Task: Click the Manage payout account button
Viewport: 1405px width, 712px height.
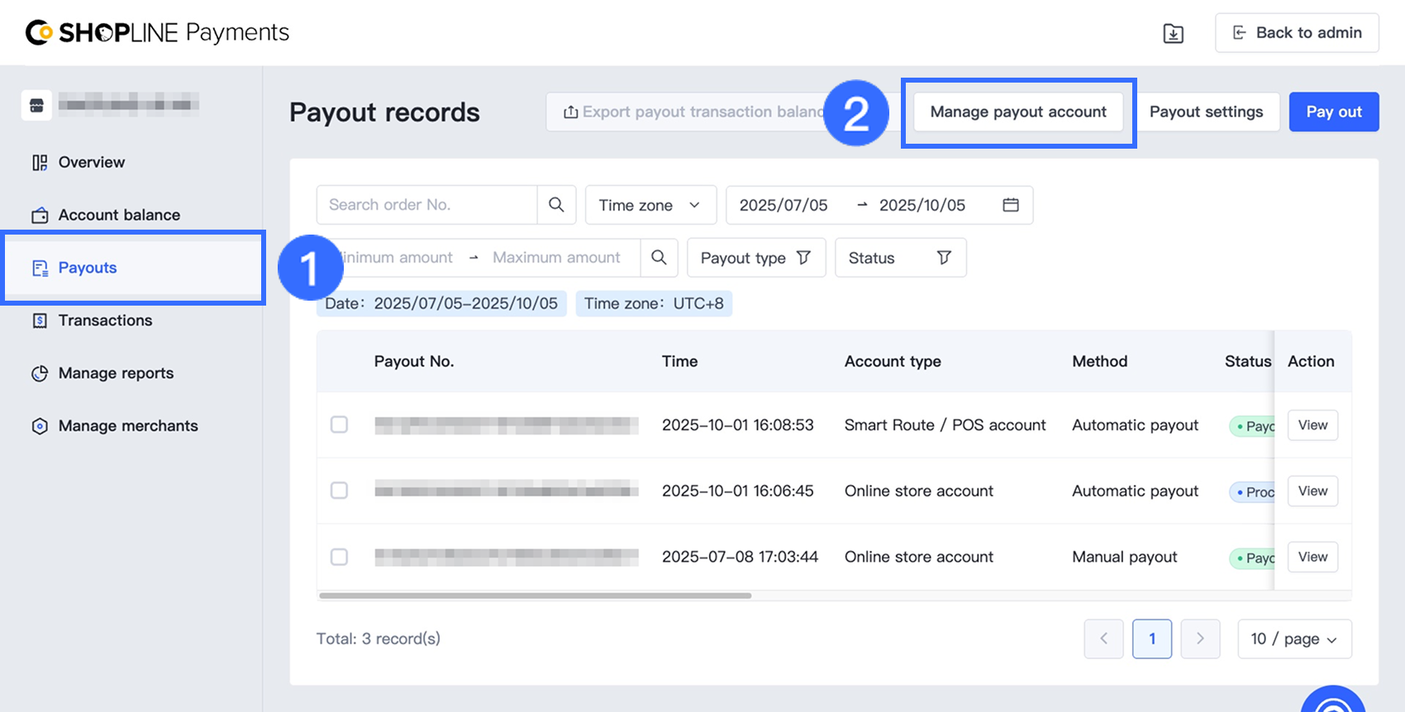Action: point(1017,112)
